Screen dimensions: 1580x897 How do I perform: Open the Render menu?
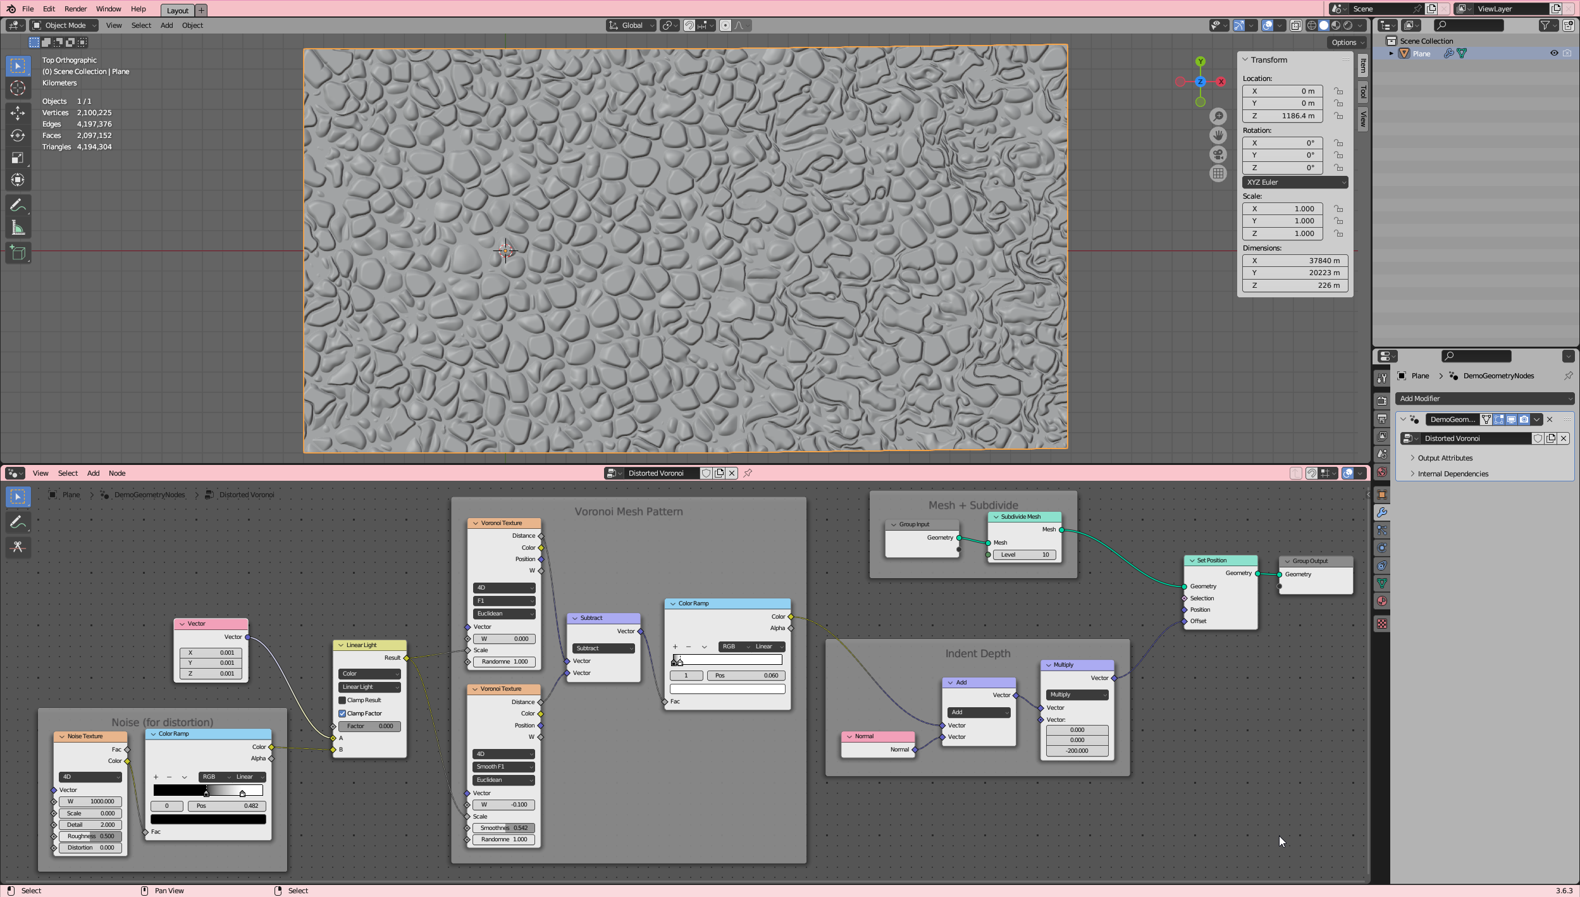coord(75,9)
